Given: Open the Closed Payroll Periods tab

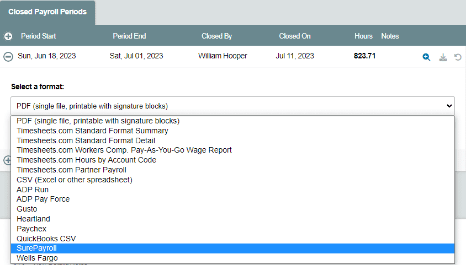Looking at the screenshot, I should (47, 12).
